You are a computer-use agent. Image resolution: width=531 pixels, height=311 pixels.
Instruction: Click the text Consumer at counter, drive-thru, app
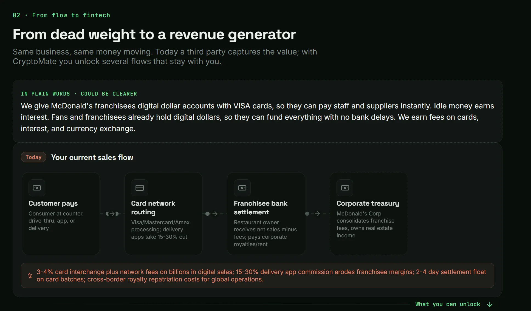(x=56, y=221)
